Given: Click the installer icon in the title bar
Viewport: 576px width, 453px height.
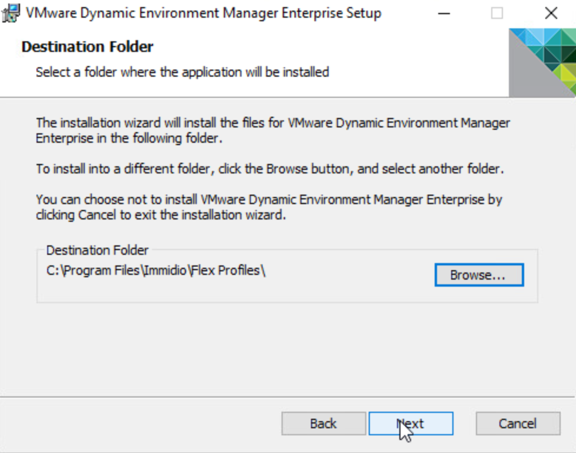Looking at the screenshot, I should point(11,13).
